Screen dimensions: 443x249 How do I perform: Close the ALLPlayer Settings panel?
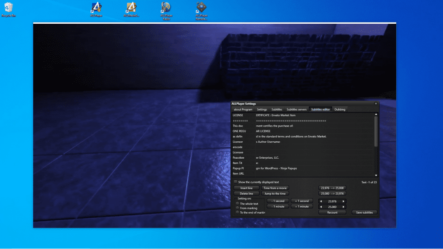coord(376,104)
